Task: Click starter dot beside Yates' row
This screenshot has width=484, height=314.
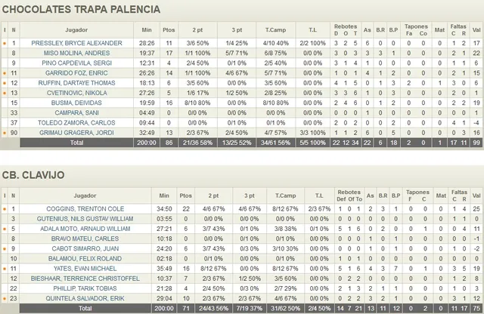Action: 5,267
